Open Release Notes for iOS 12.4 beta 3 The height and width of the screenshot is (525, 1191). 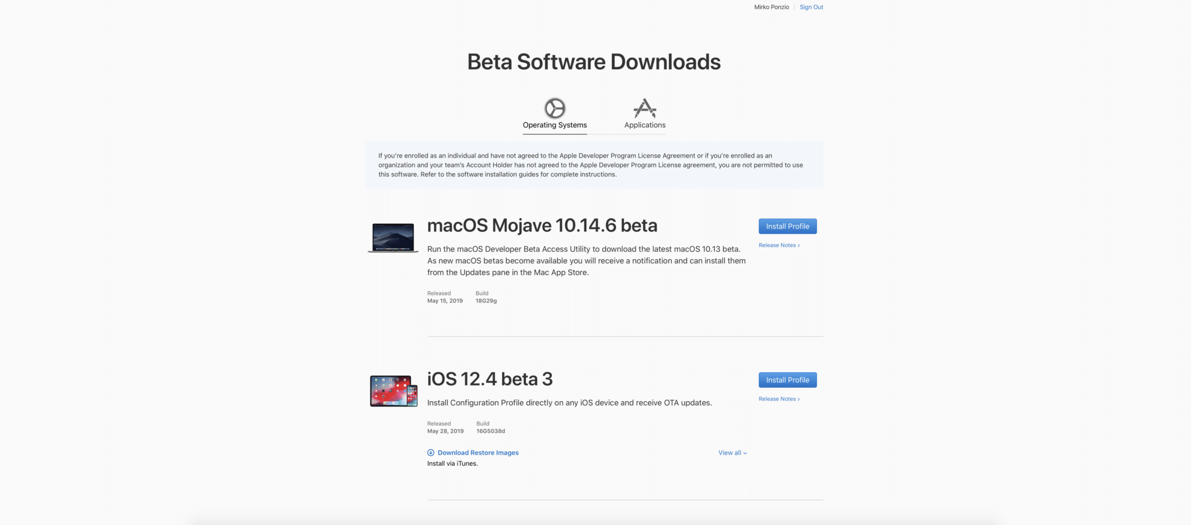click(x=779, y=399)
